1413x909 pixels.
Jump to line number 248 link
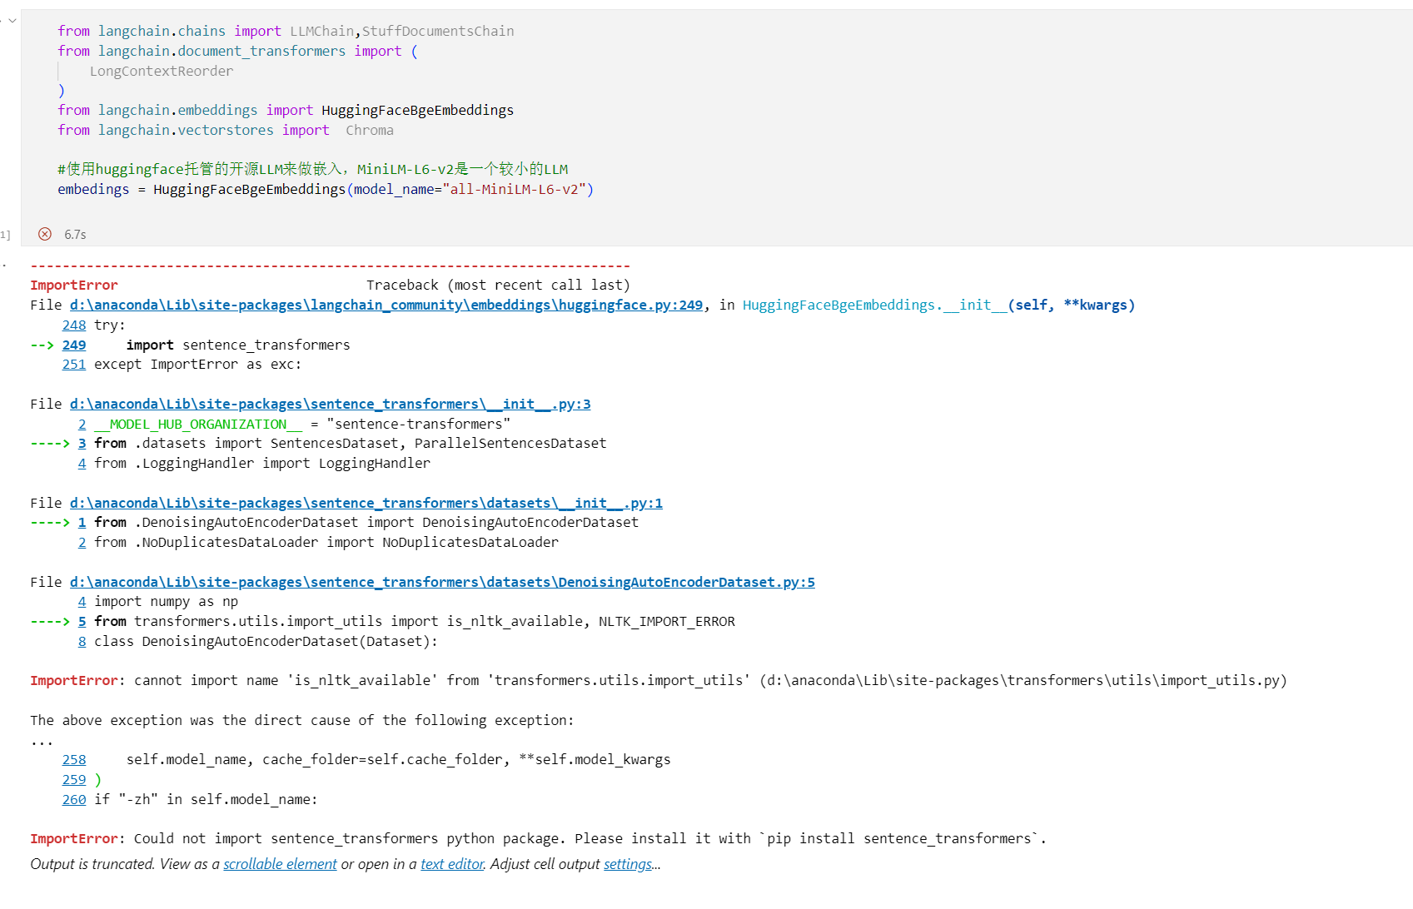coord(74,325)
